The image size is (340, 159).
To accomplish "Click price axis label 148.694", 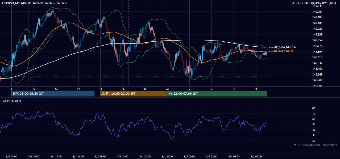I will (317, 52).
